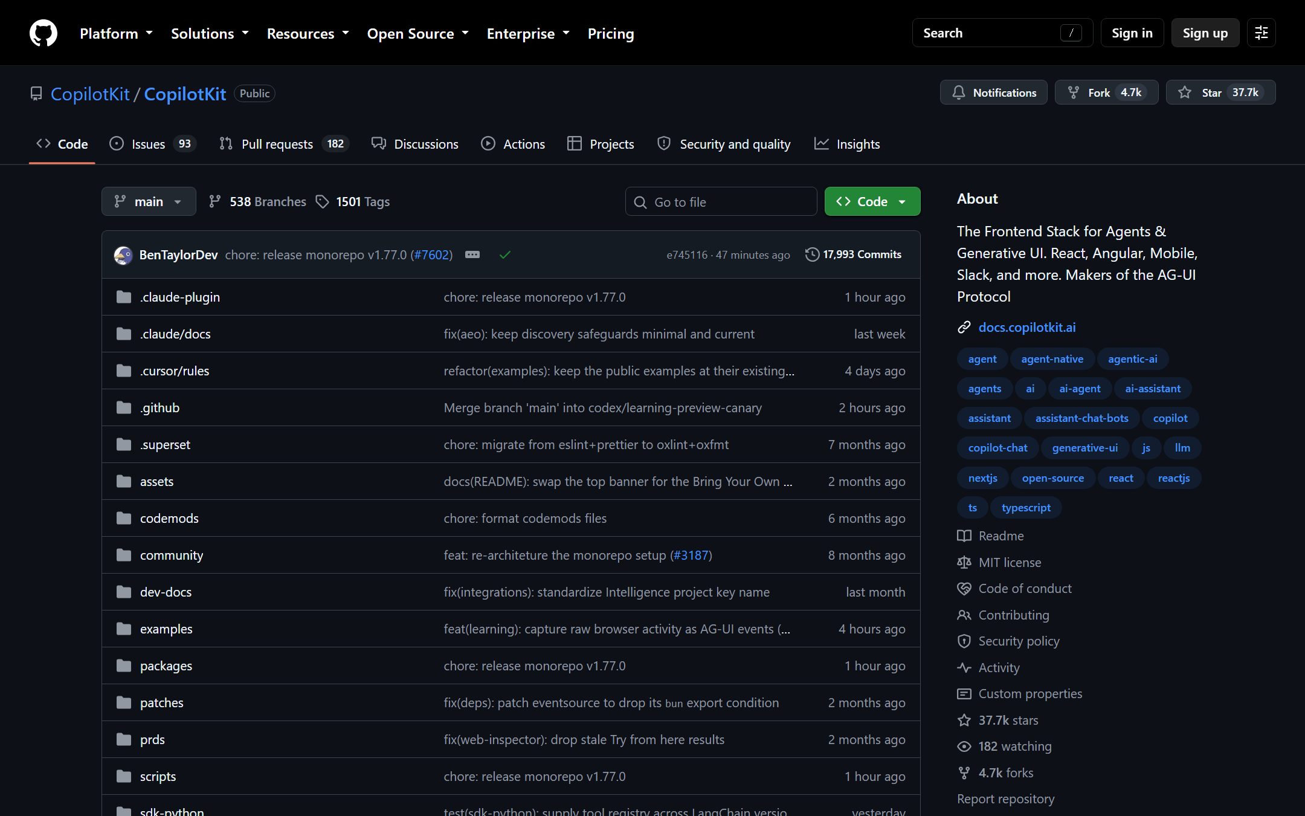
Task: Click the Code of conduct heart icon
Action: (964, 589)
